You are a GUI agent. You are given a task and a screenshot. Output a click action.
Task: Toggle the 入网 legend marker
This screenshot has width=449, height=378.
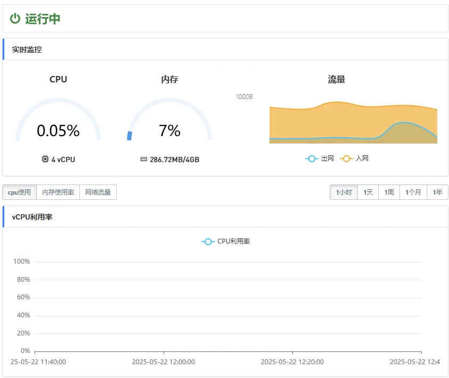click(x=346, y=158)
